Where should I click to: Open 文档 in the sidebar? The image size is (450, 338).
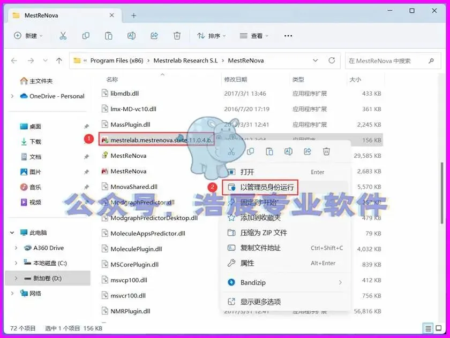pyautogui.click(x=31, y=157)
